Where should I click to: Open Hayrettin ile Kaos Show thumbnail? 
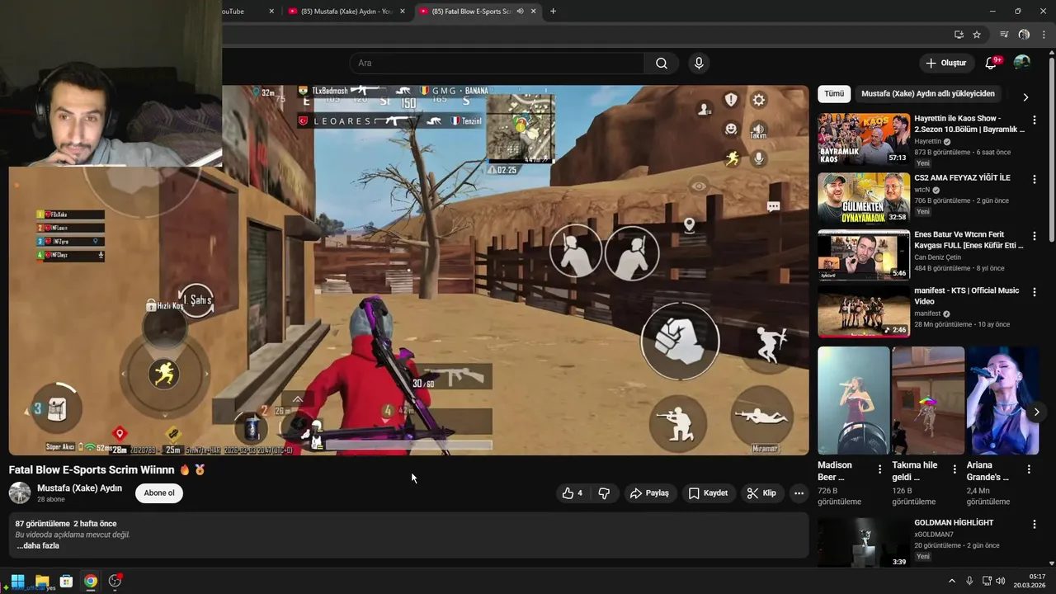[x=864, y=139]
